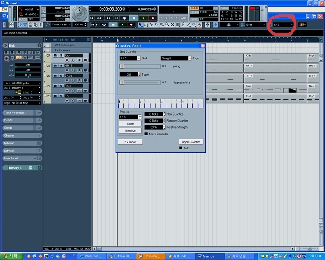Click the Store preset button

(x=130, y=124)
